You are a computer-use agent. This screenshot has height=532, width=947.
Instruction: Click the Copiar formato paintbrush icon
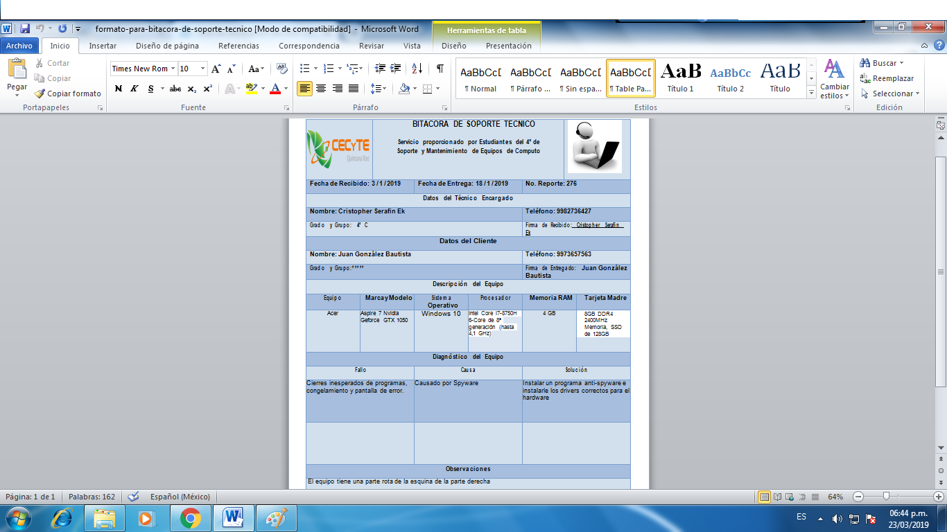tap(40, 94)
